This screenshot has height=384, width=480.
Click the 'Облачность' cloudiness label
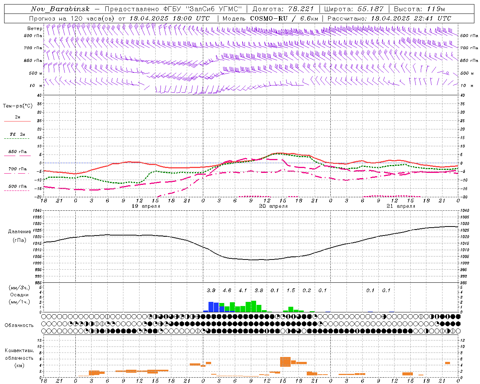19,325
